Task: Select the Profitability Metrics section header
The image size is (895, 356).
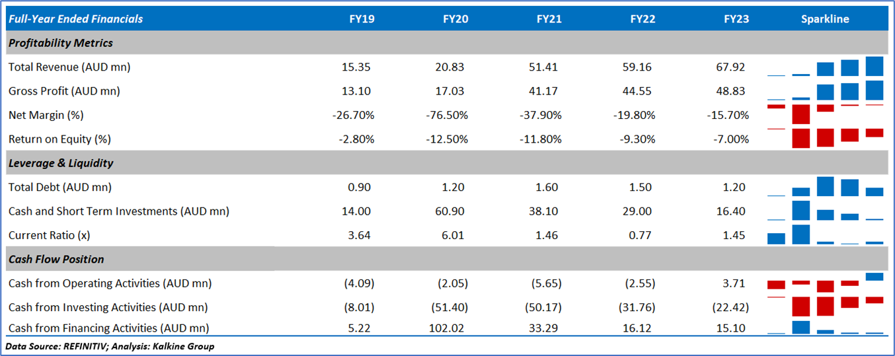Action: pos(61,43)
